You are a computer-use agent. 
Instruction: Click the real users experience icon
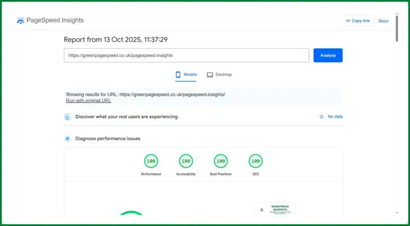click(x=67, y=117)
